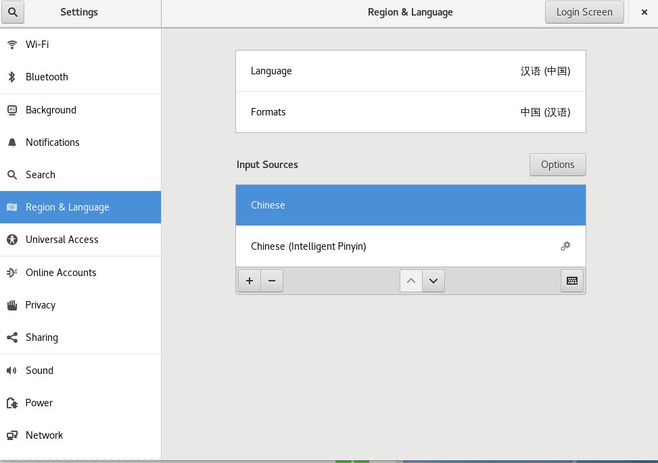Click the Region & Language title text
This screenshot has width=658, height=463.
click(410, 12)
